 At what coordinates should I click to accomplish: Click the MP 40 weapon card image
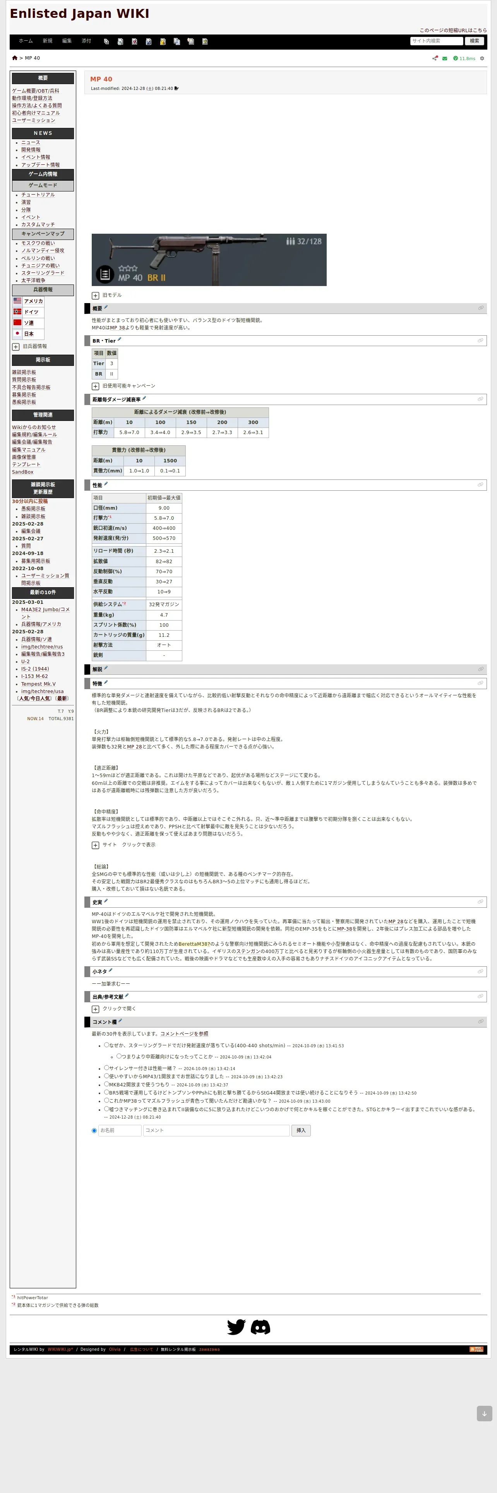pyautogui.click(x=209, y=260)
